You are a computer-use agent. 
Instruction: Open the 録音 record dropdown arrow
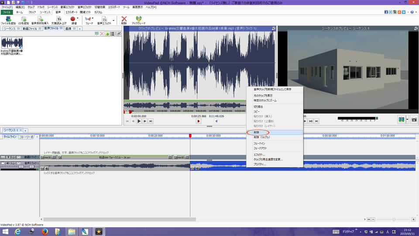pos(78,18)
